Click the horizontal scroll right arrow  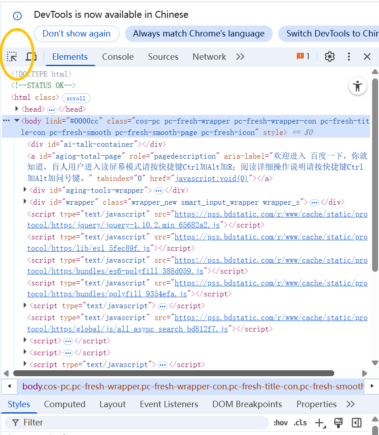tap(364, 373)
